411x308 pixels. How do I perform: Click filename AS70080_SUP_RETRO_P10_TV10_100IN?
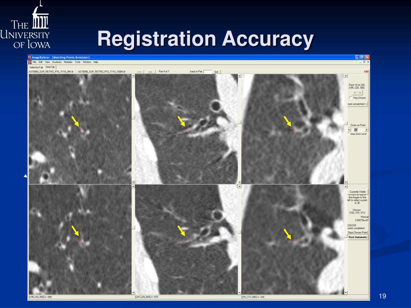pyautogui.click(x=102, y=71)
